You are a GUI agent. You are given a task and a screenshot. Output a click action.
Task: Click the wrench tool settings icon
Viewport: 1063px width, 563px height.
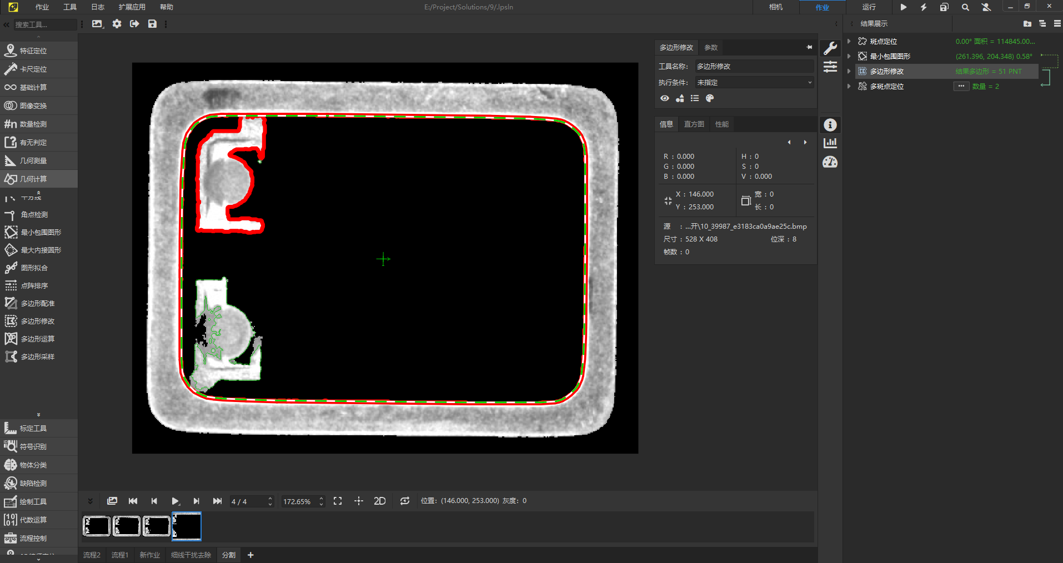tap(830, 48)
